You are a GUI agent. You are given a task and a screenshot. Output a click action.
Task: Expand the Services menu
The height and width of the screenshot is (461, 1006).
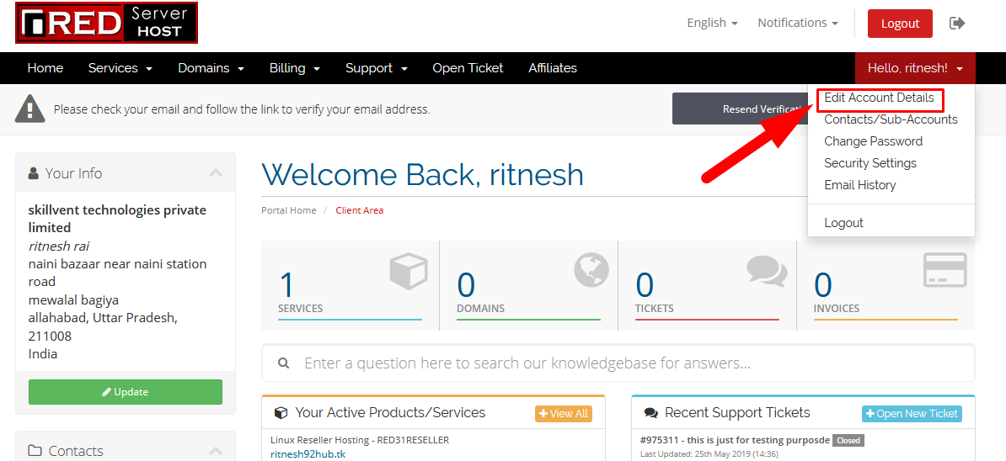tap(120, 68)
